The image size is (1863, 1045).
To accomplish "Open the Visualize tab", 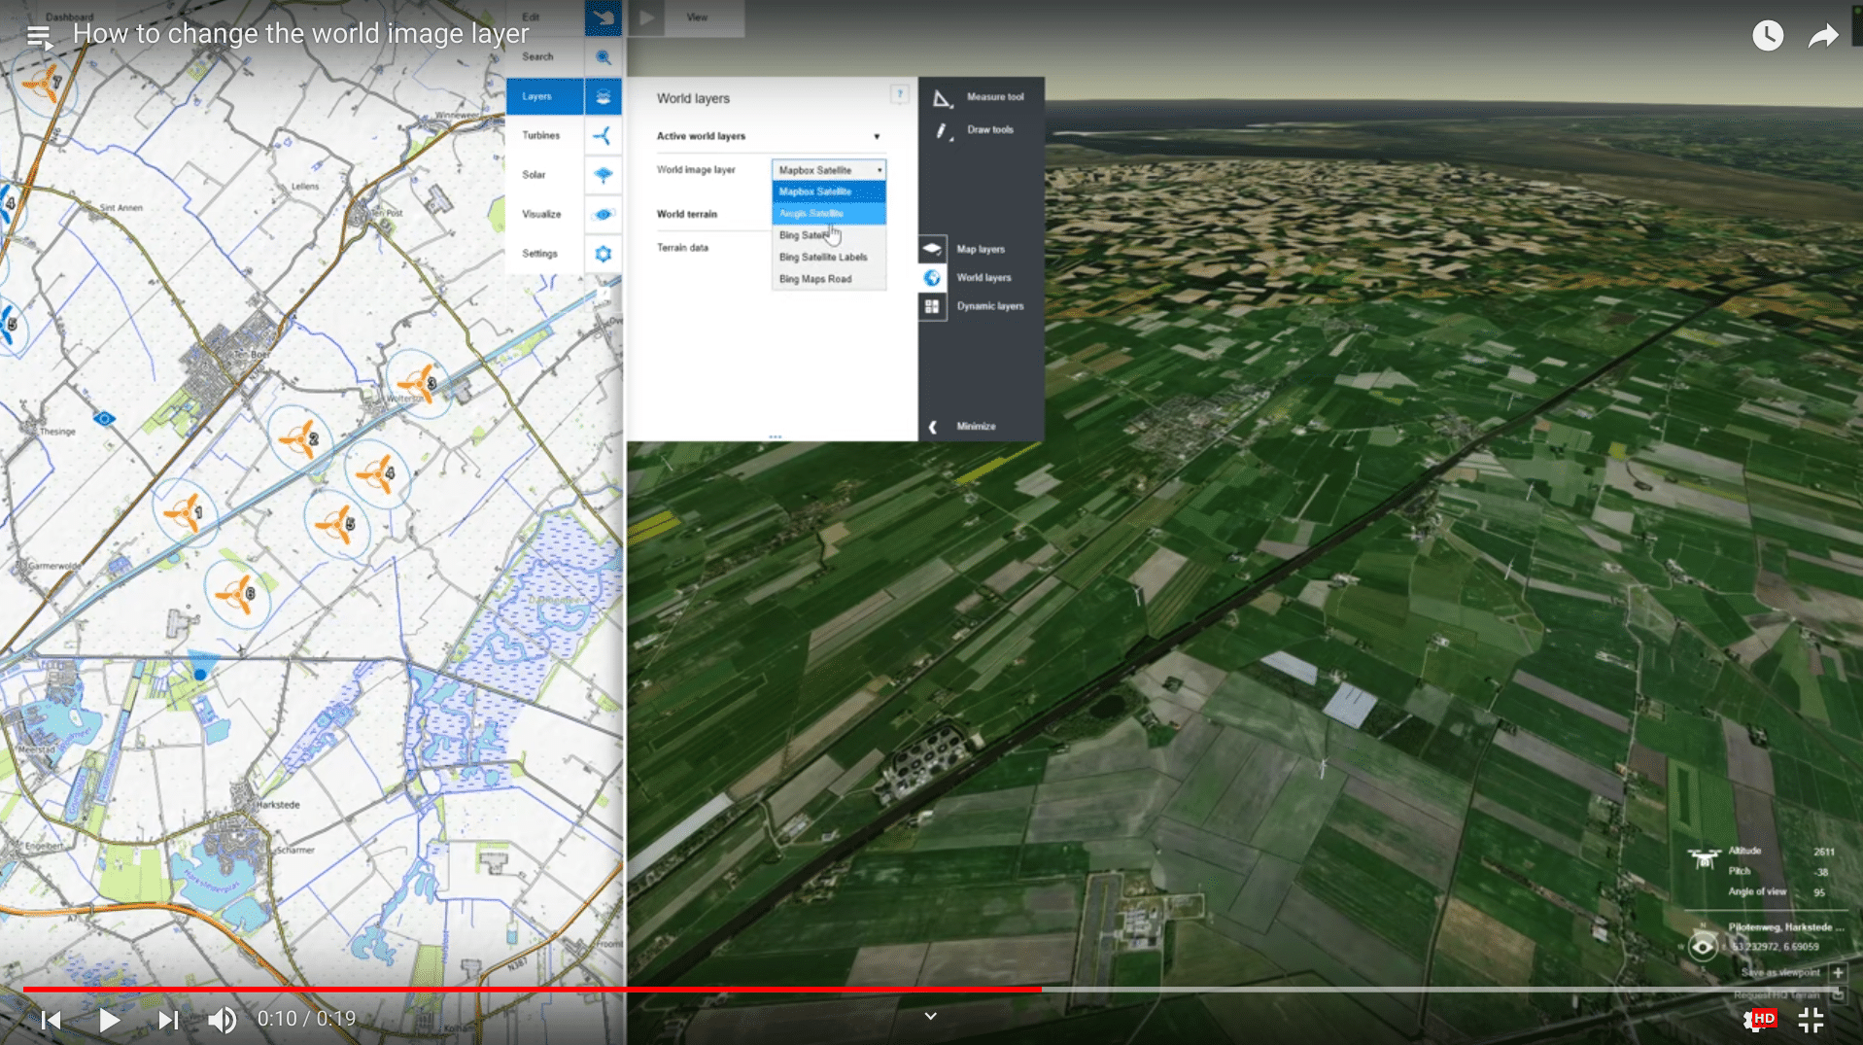I will [545, 215].
